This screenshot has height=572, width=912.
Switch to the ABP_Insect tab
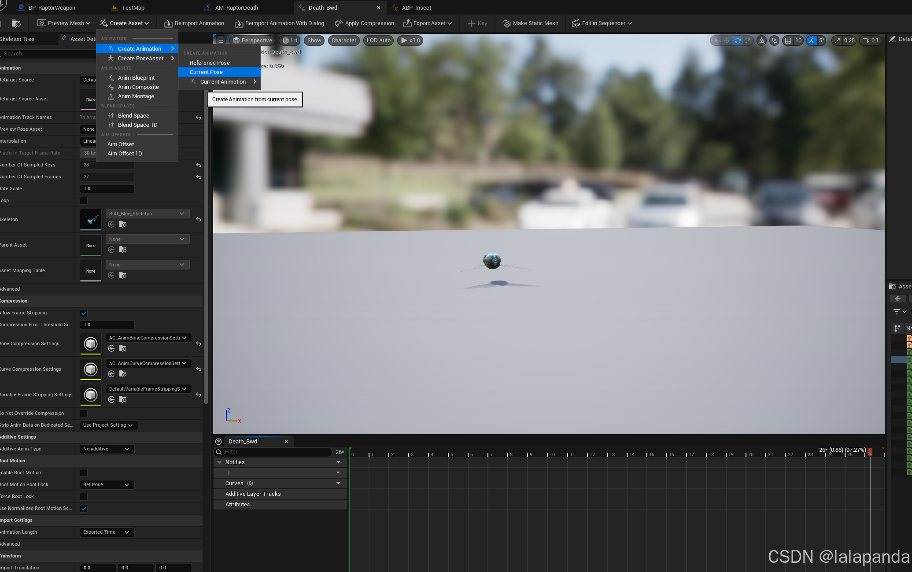(x=416, y=7)
